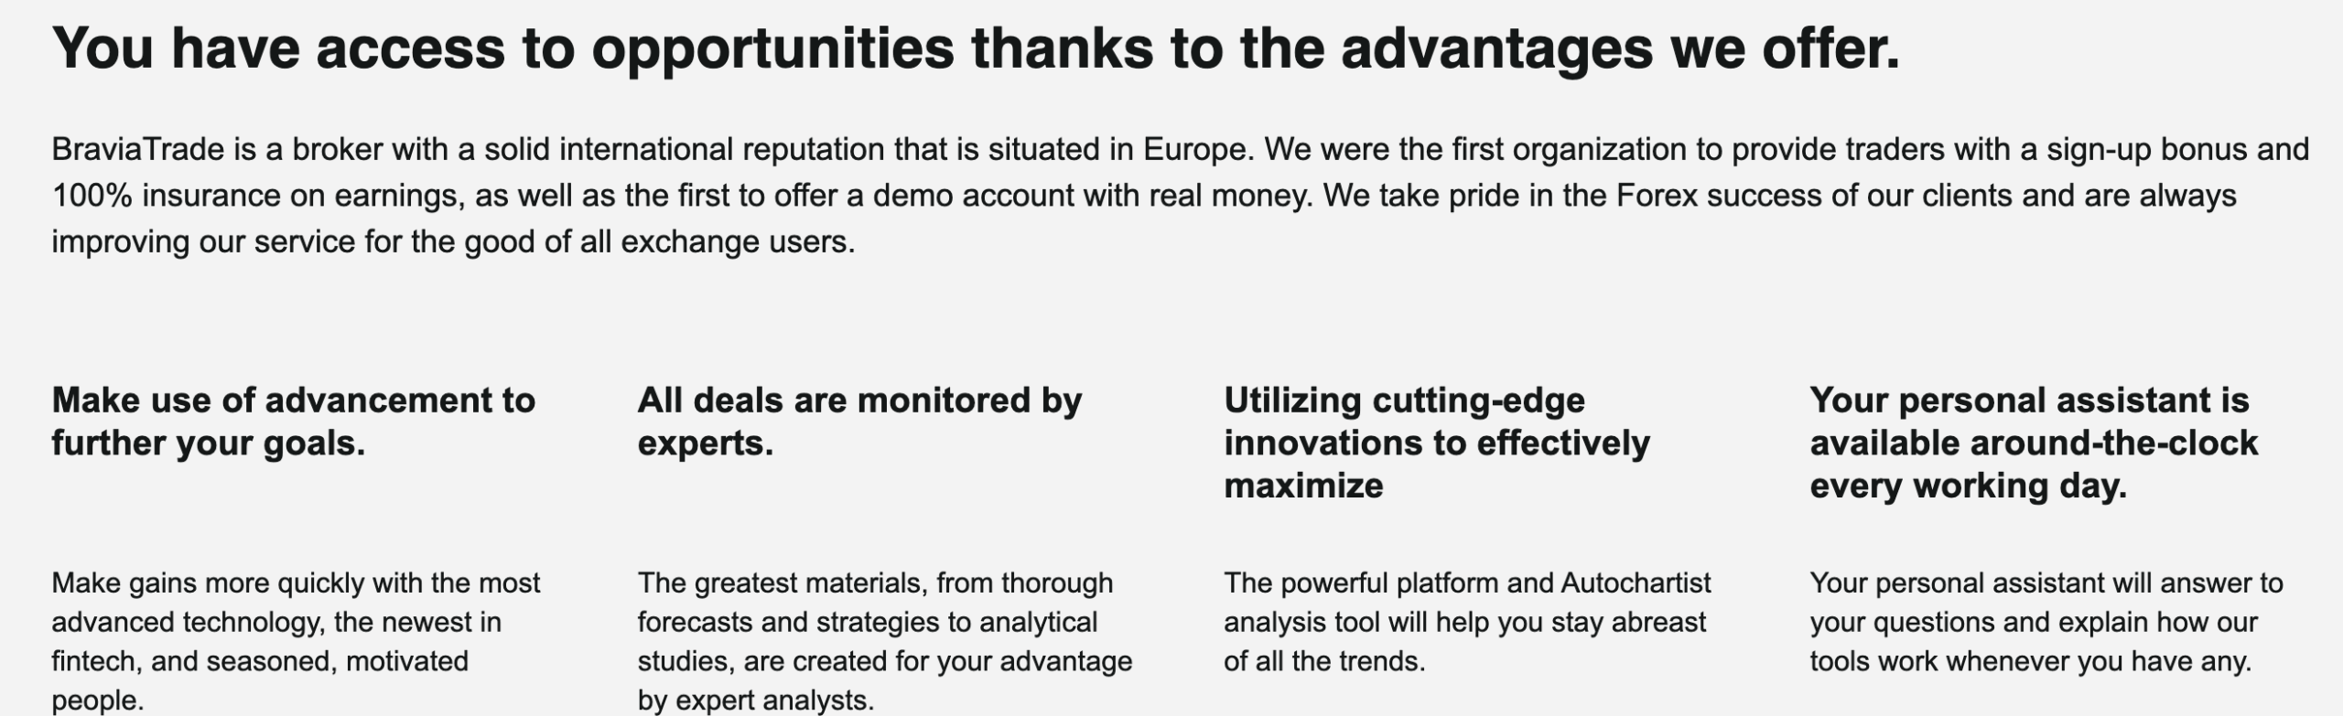
Task: Click 'tools work whenever you have any' line
Action: tap(2030, 661)
